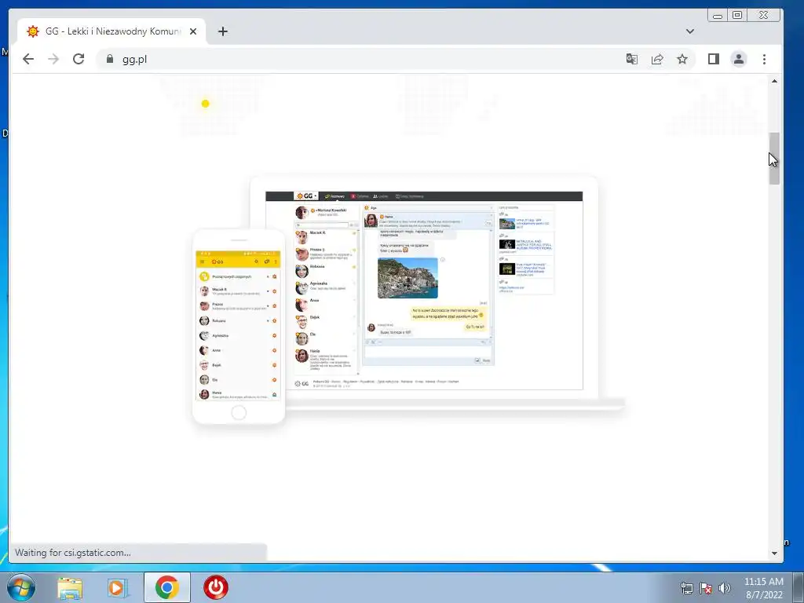Go back to the previous page
Viewport: 804px width, 603px height.
(x=28, y=59)
